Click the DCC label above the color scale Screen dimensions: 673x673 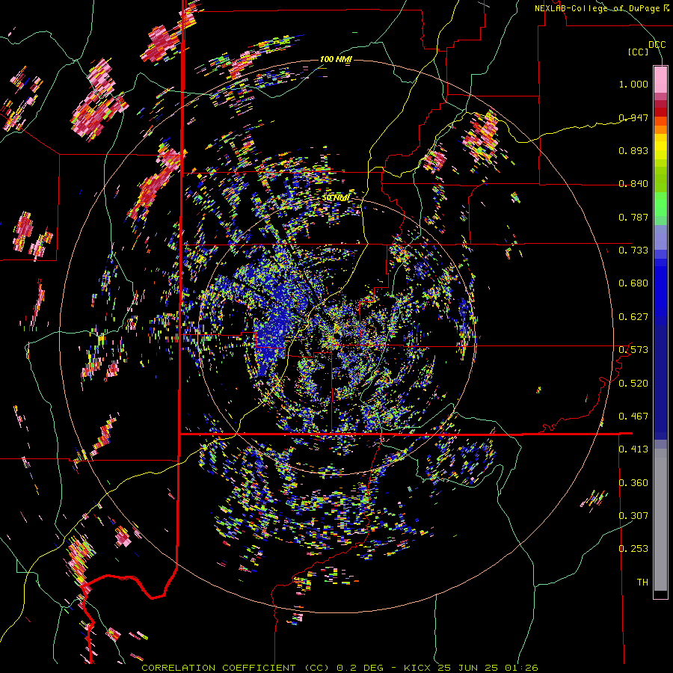click(657, 45)
